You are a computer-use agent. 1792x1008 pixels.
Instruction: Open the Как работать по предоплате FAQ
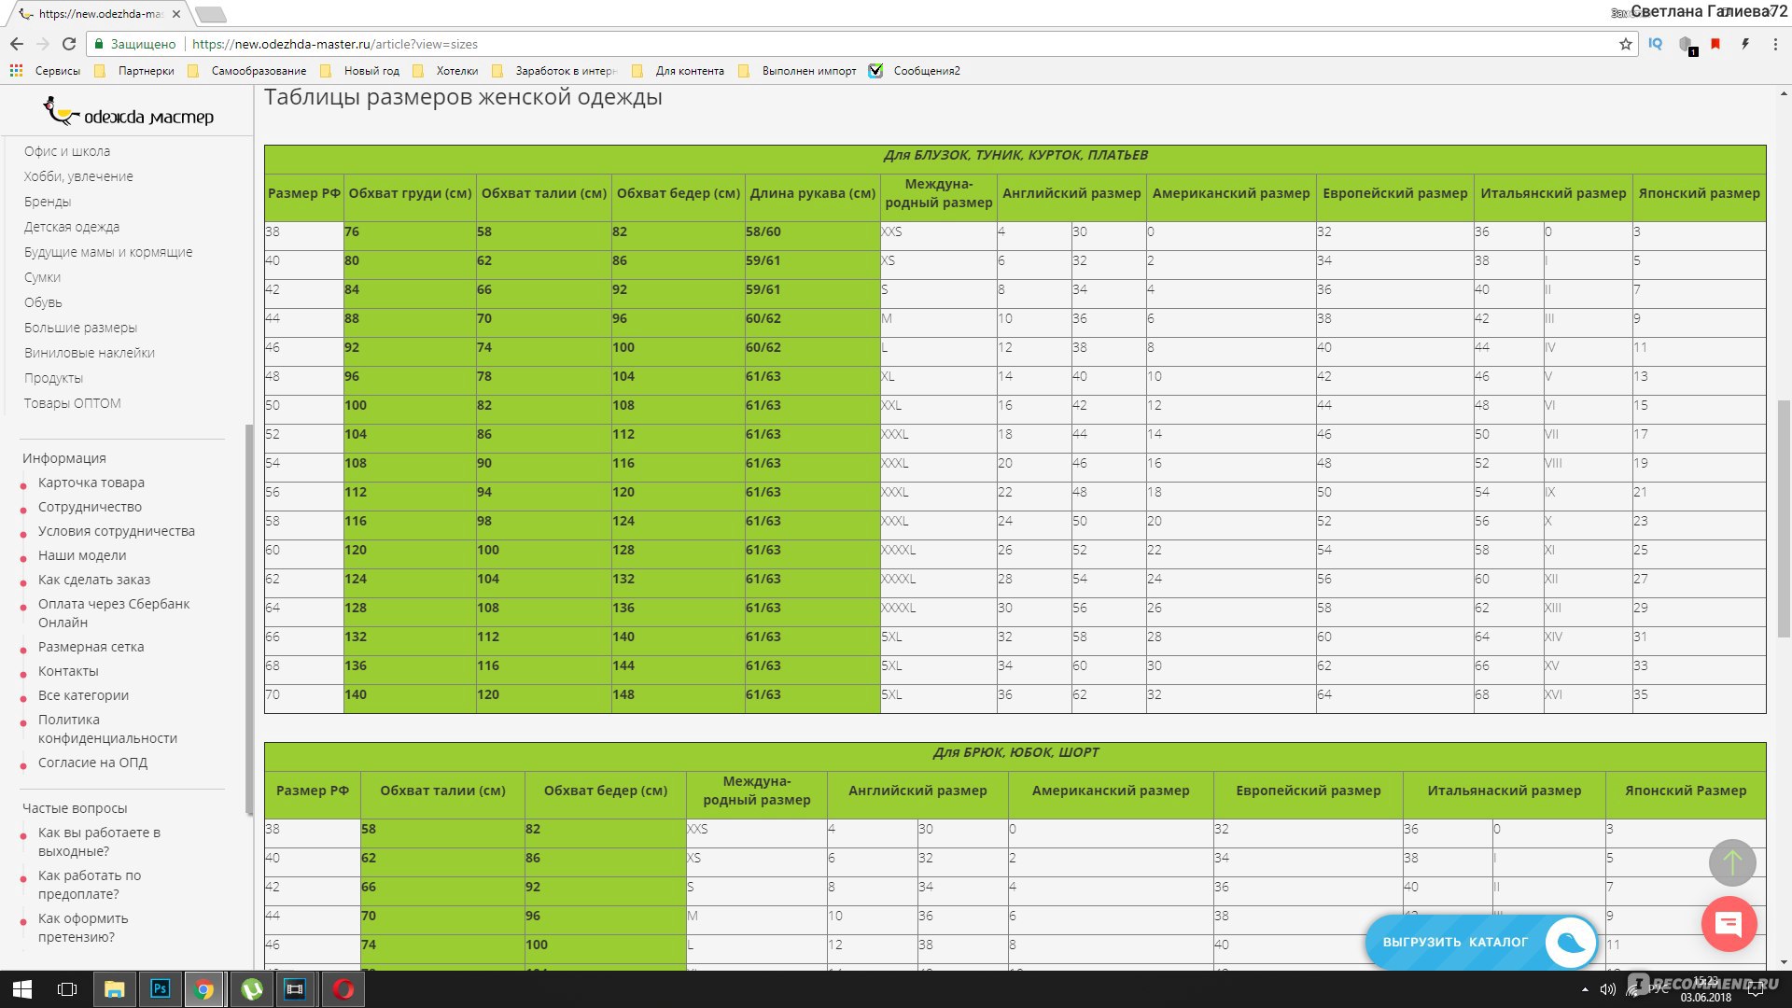click(90, 885)
